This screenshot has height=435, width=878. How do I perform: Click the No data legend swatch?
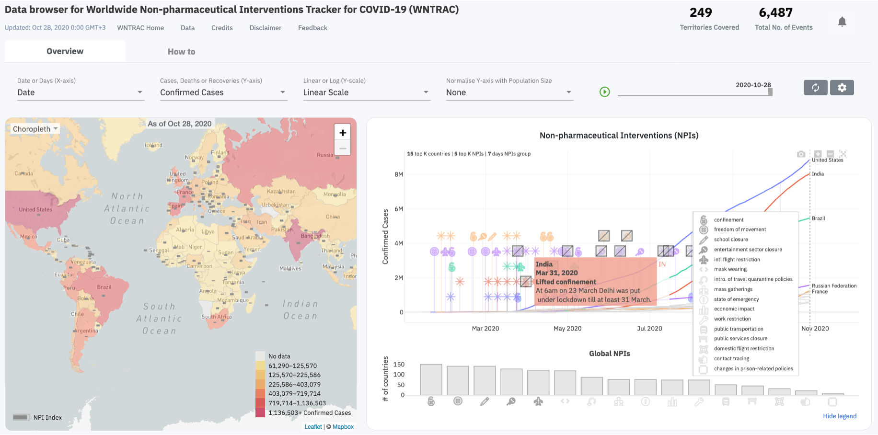coord(260,356)
